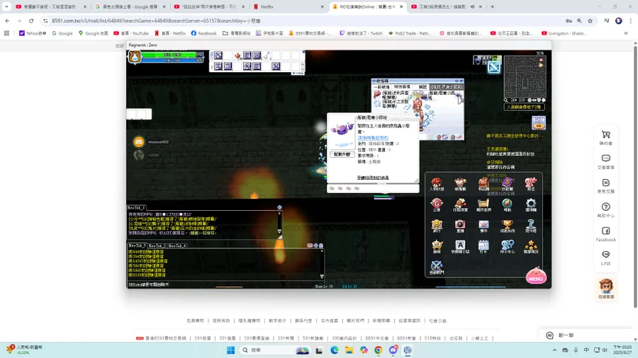
Task: Click the Facebook icon in right sidebar
Action: [605, 233]
